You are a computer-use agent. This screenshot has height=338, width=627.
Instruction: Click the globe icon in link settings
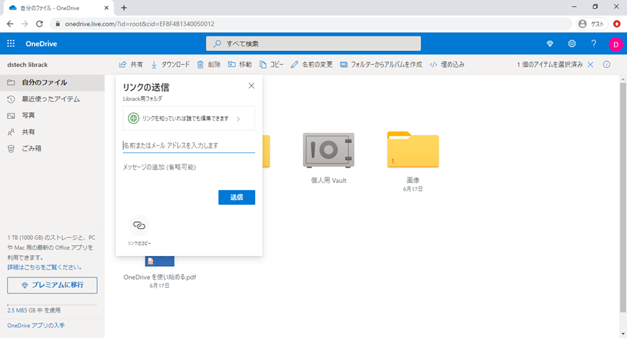tap(133, 118)
